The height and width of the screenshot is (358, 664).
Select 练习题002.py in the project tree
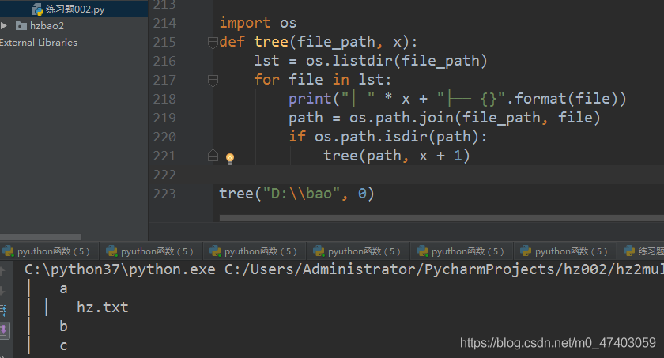click(x=74, y=9)
